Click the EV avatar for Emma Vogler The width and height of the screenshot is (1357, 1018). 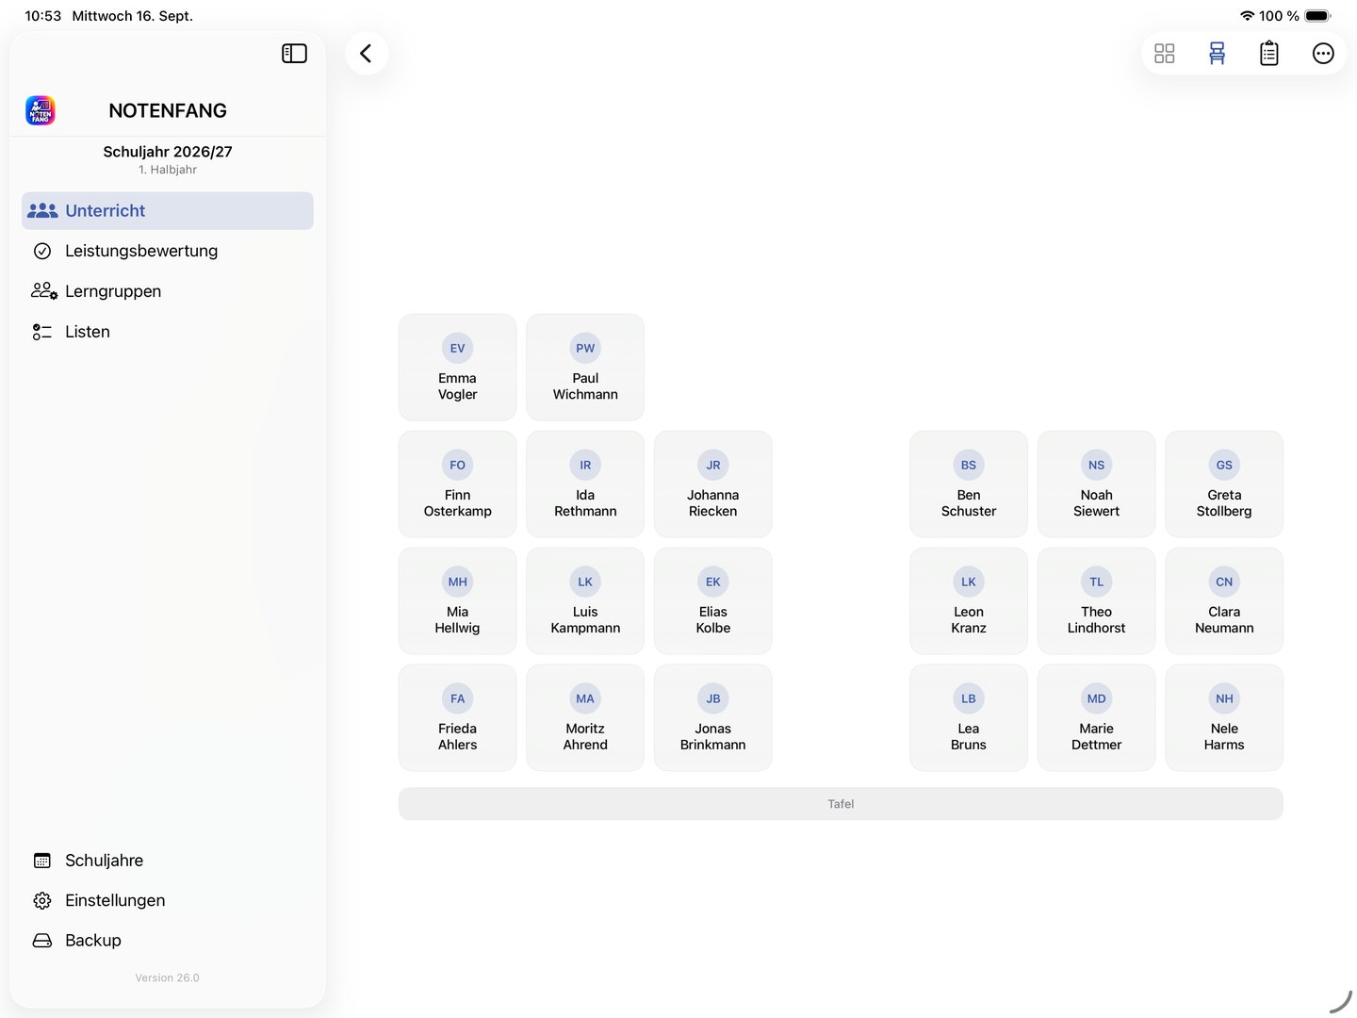[x=457, y=348]
